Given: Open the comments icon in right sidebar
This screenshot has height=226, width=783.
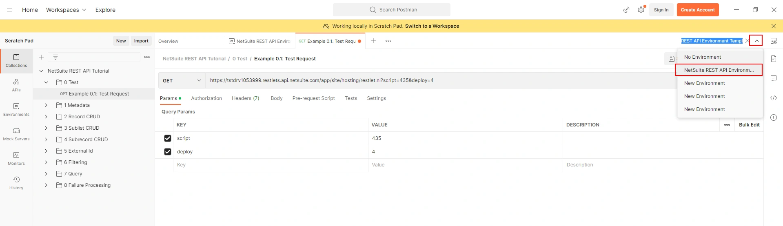Looking at the screenshot, I should [774, 78].
